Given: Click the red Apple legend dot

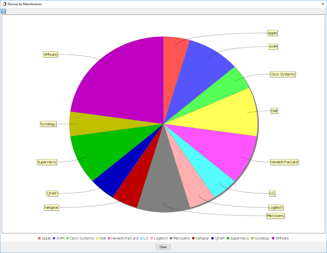Looking at the screenshot, I should point(39,238).
